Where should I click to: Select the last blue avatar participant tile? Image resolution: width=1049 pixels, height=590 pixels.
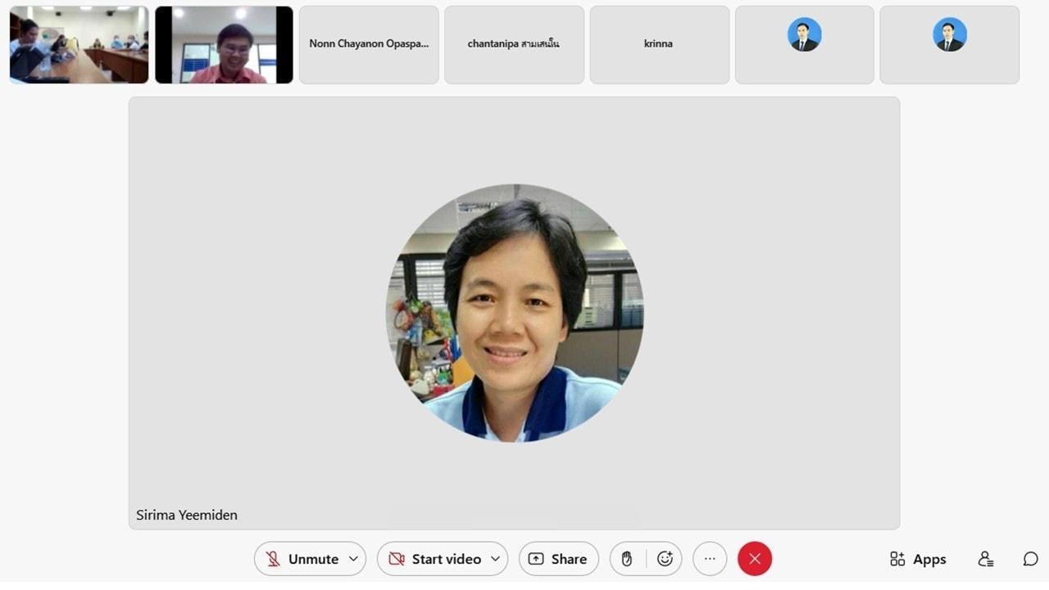point(950,44)
